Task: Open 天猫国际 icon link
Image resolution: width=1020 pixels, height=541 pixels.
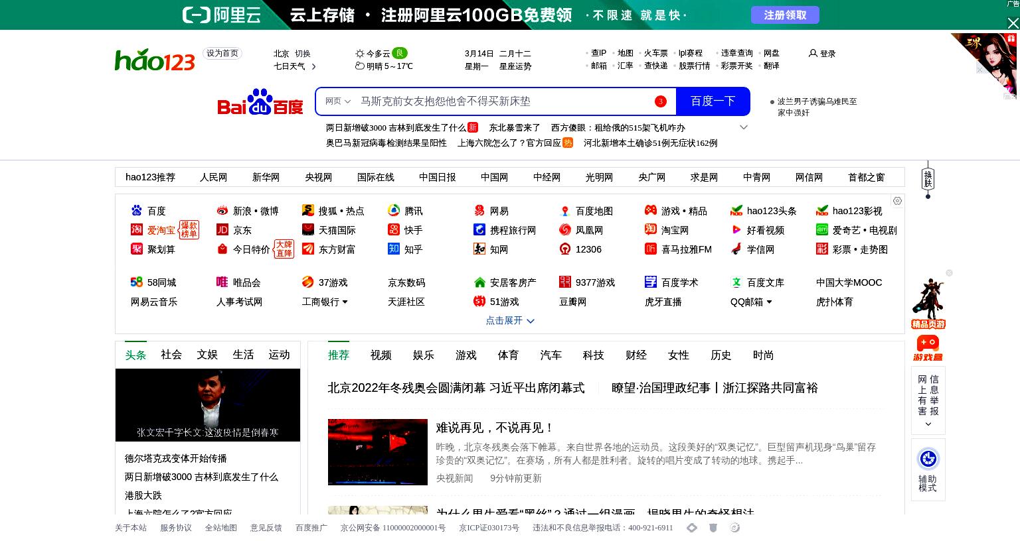Action: pyautogui.click(x=308, y=229)
